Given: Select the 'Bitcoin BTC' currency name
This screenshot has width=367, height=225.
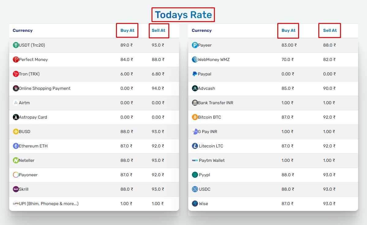Looking at the screenshot, I should 209,117.
